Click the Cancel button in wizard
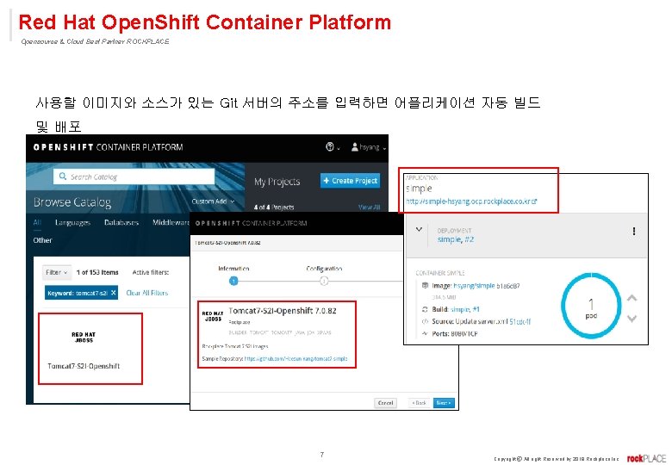The width and height of the screenshot is (672, 465). tap(385, 403)
